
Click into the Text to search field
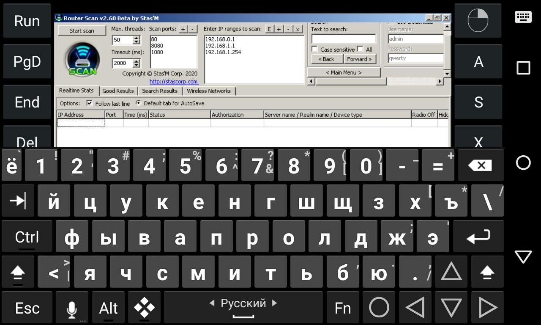pos(344,39)
